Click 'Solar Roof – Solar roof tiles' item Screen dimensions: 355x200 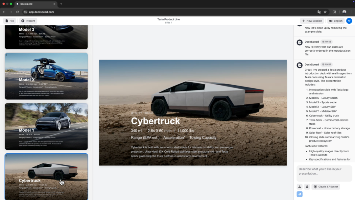tap(325, 133)
